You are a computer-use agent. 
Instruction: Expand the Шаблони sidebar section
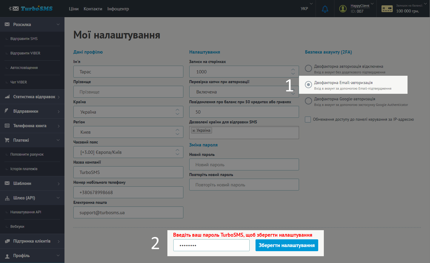pos(59,184)
